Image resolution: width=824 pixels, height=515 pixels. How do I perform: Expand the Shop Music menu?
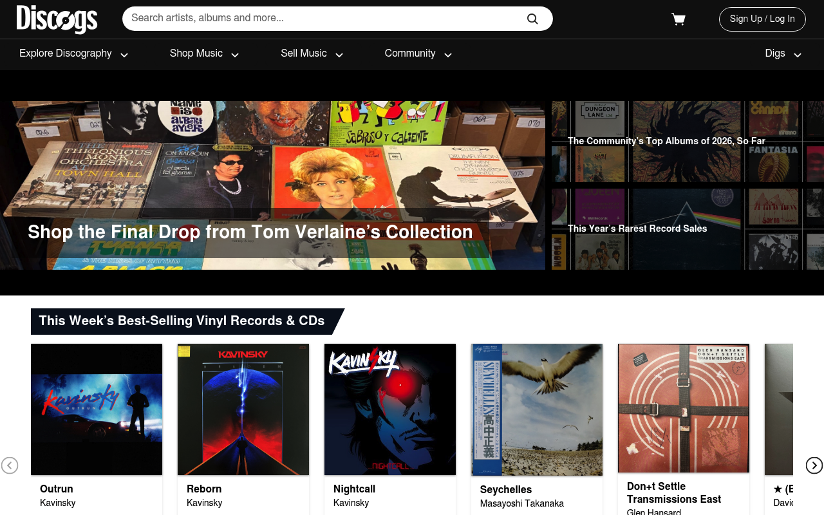coord(205,54)
